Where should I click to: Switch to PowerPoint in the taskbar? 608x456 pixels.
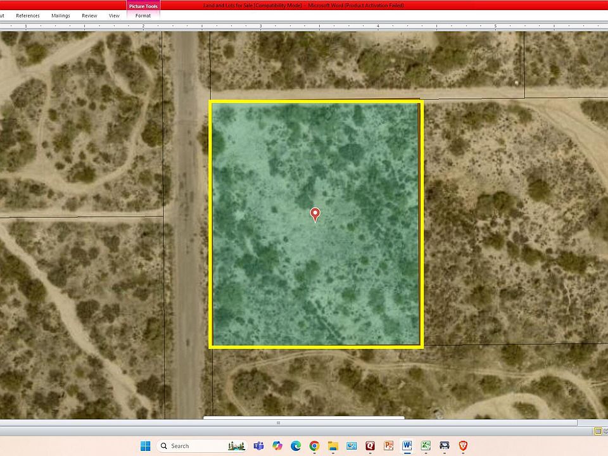click(388, 446)
